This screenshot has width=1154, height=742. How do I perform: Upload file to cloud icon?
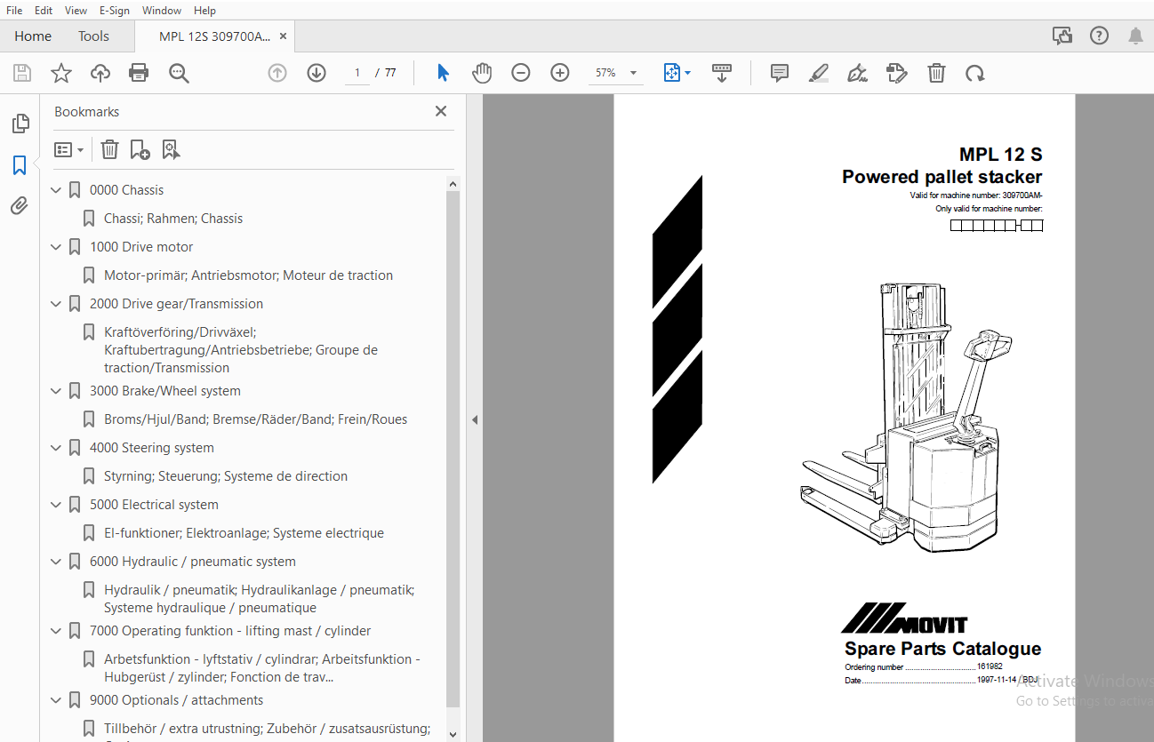tap(100, 73)
